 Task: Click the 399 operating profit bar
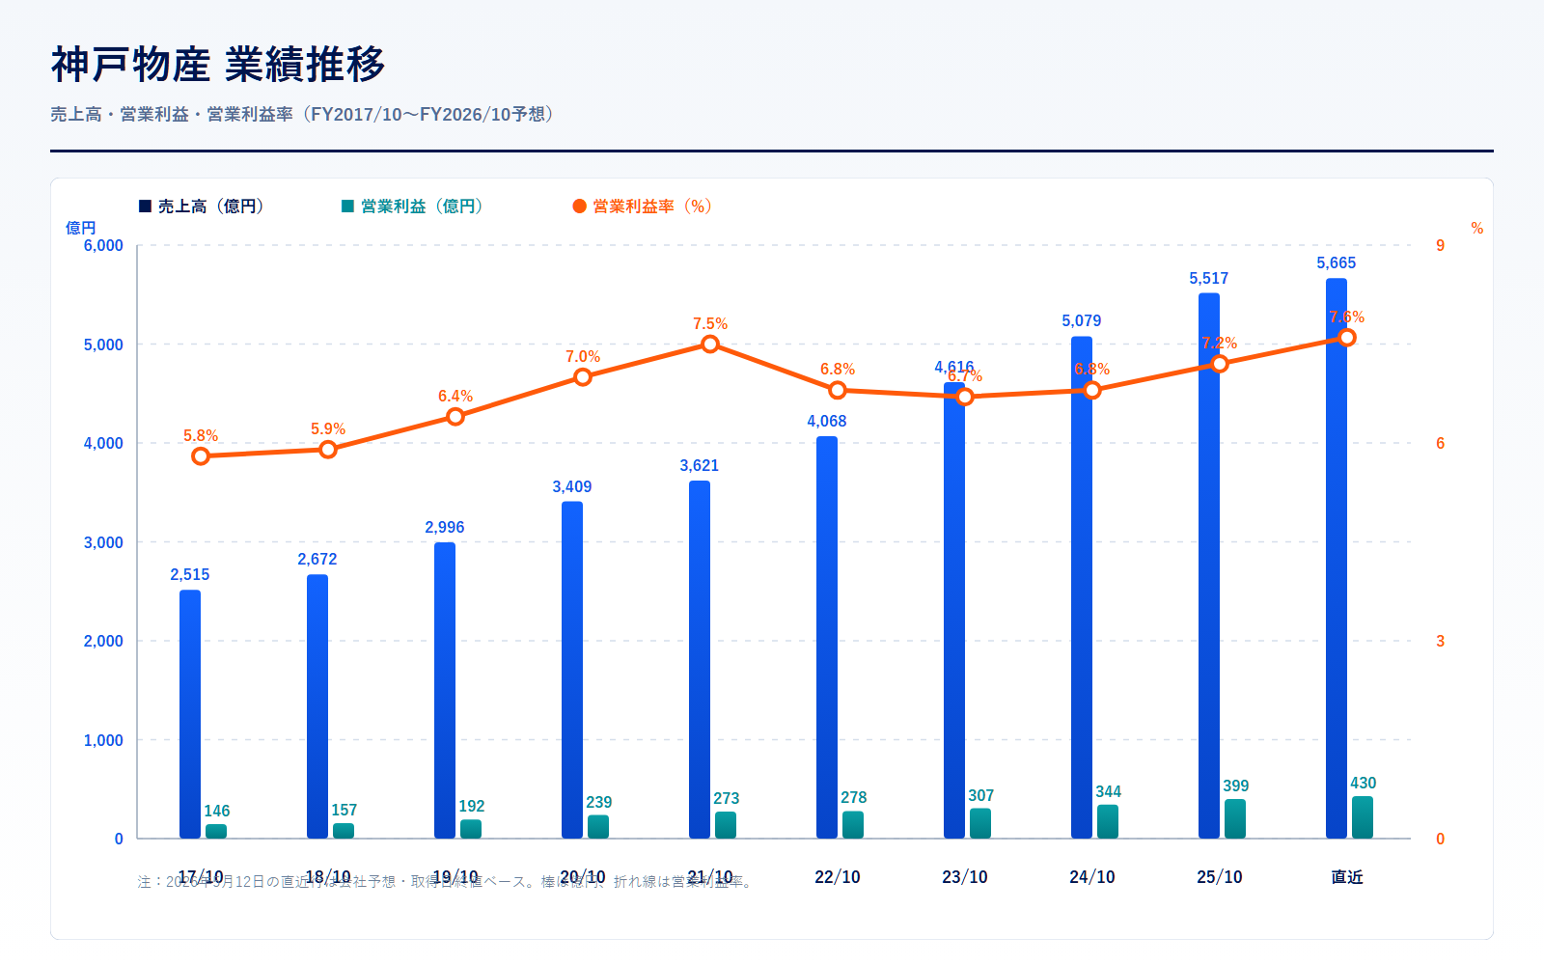[x=1235, y=819]
